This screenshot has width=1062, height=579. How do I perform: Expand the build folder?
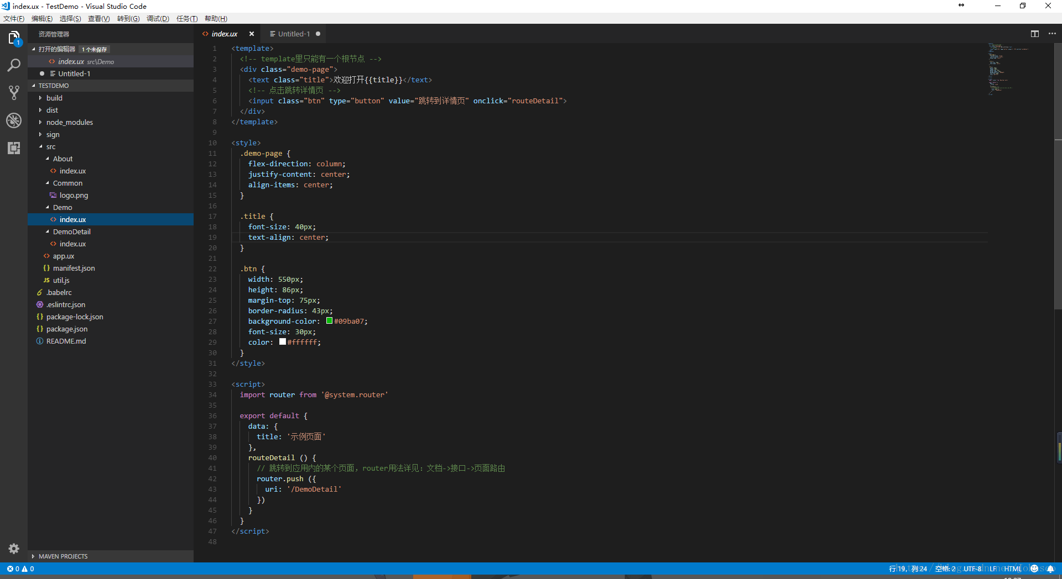pyautogui.click(x=40, y=98)
